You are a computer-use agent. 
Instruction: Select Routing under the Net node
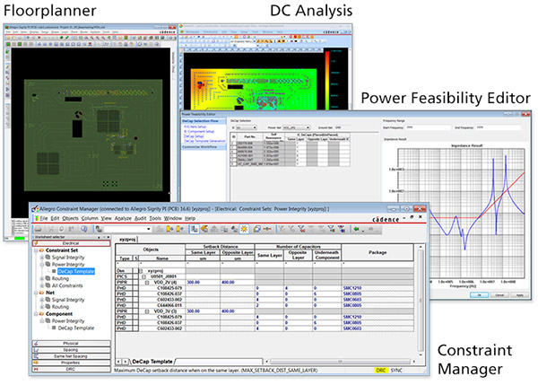point(60,307)
